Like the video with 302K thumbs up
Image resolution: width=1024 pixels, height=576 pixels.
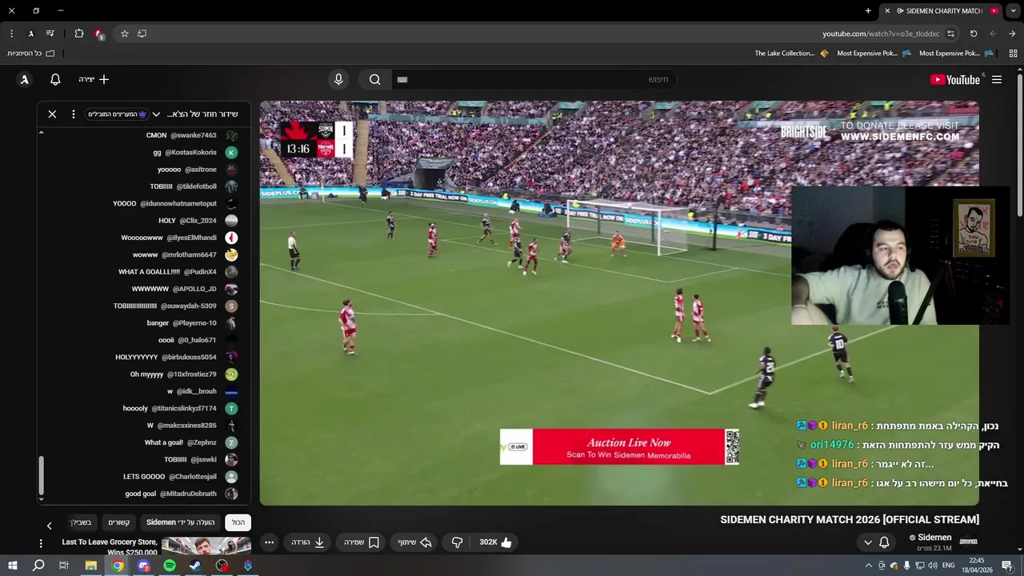(x=495, y=542)
